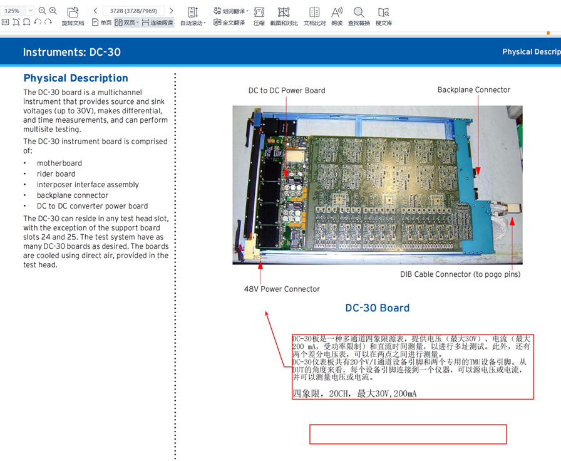The image size is (561, 461).
Task: Go to the previous page arrow
Action: [95, 11]
